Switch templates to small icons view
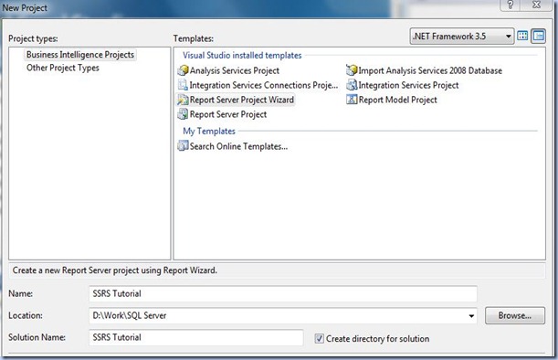The height and width of the screenshot is (360, 558). [x=539, y=36]
